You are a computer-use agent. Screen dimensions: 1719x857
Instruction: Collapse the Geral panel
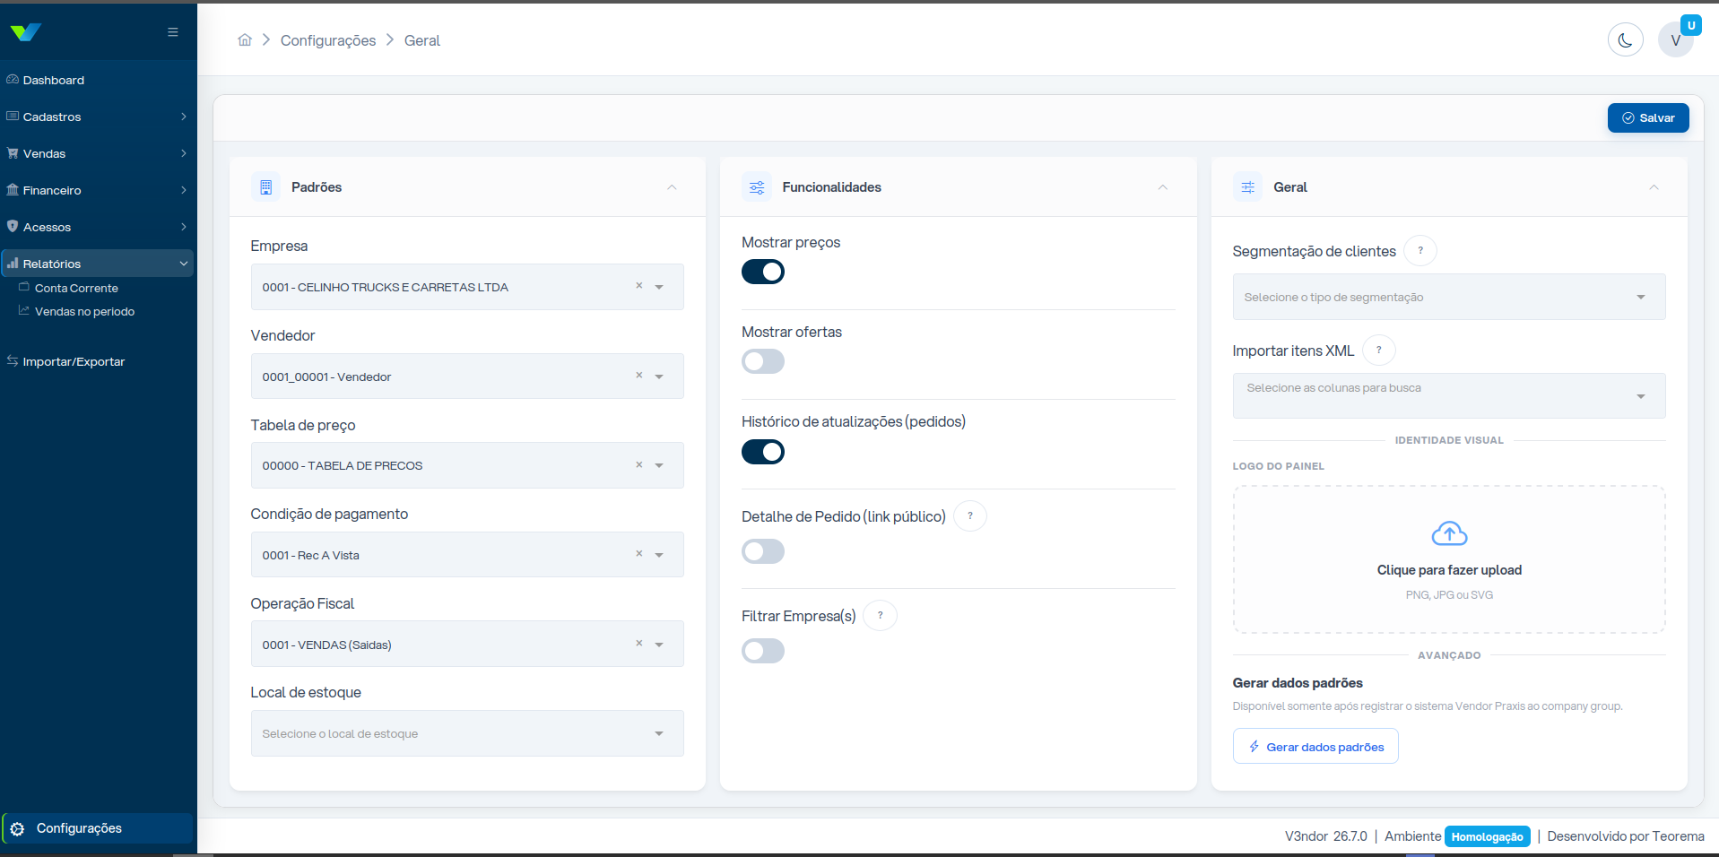tap(1654, 187)
